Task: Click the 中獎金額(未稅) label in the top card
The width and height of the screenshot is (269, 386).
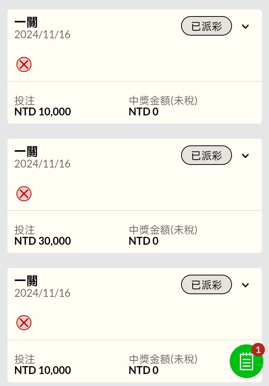Action: point(163,100)
